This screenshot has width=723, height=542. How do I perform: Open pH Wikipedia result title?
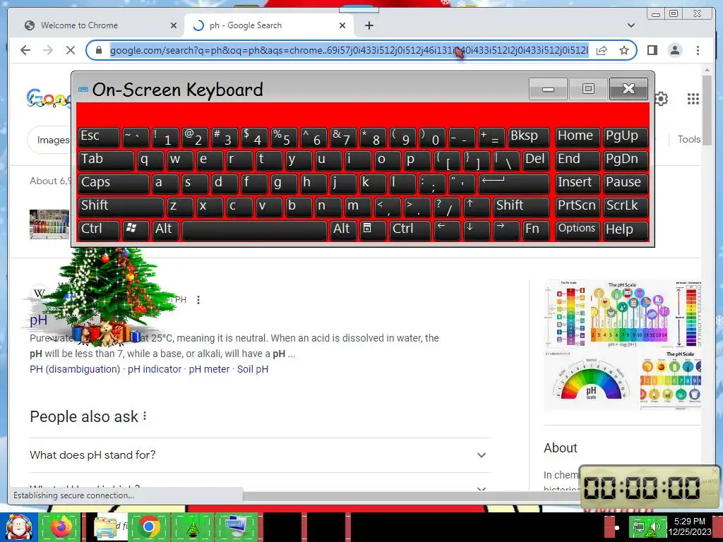pos(38,320)
